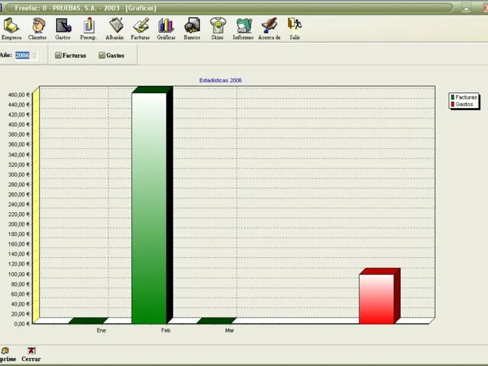Click the 100,00 € axis value

[x=19, y=274]
